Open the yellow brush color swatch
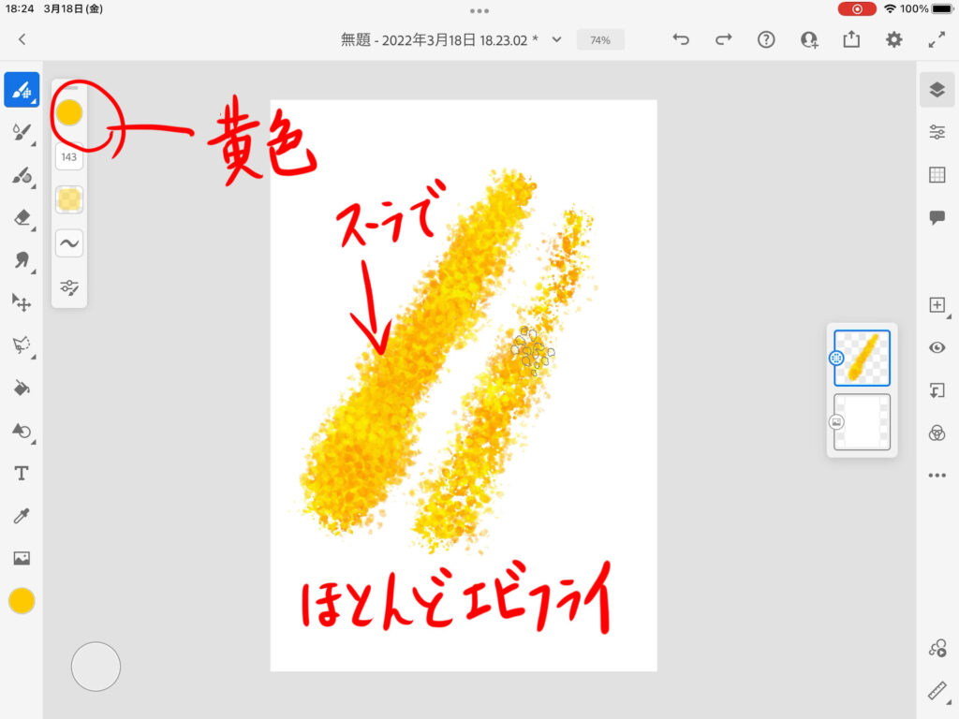Image resolution: width=959 pixels, height=719 pixels. (x=69, y=113)
